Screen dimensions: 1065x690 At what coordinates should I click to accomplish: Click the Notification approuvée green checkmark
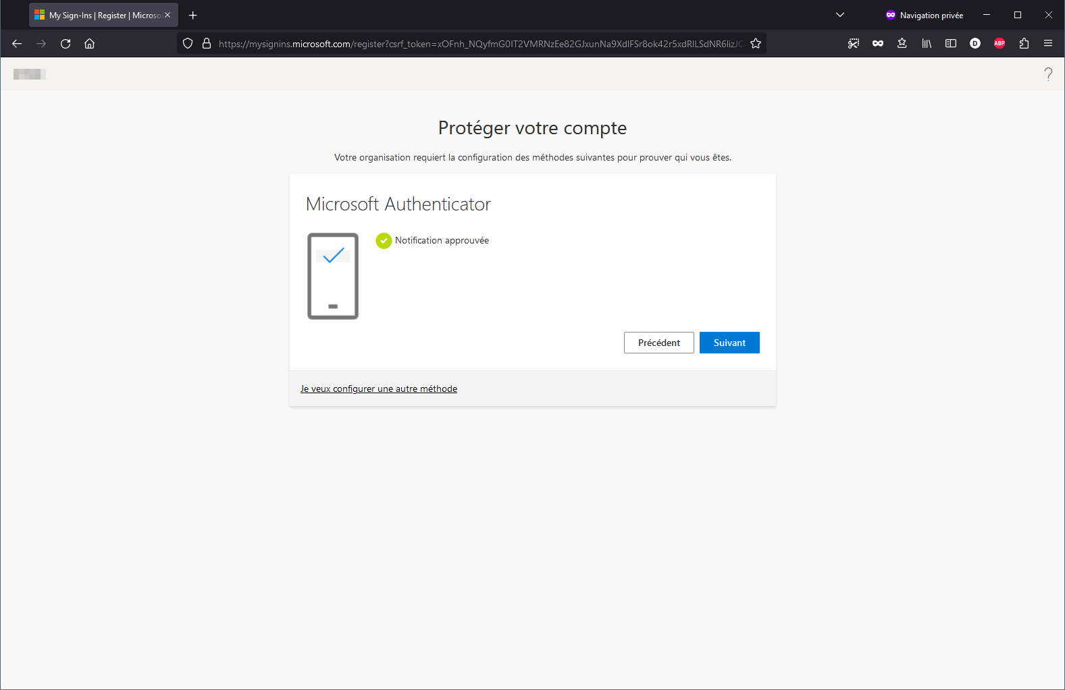pos(384,241)
